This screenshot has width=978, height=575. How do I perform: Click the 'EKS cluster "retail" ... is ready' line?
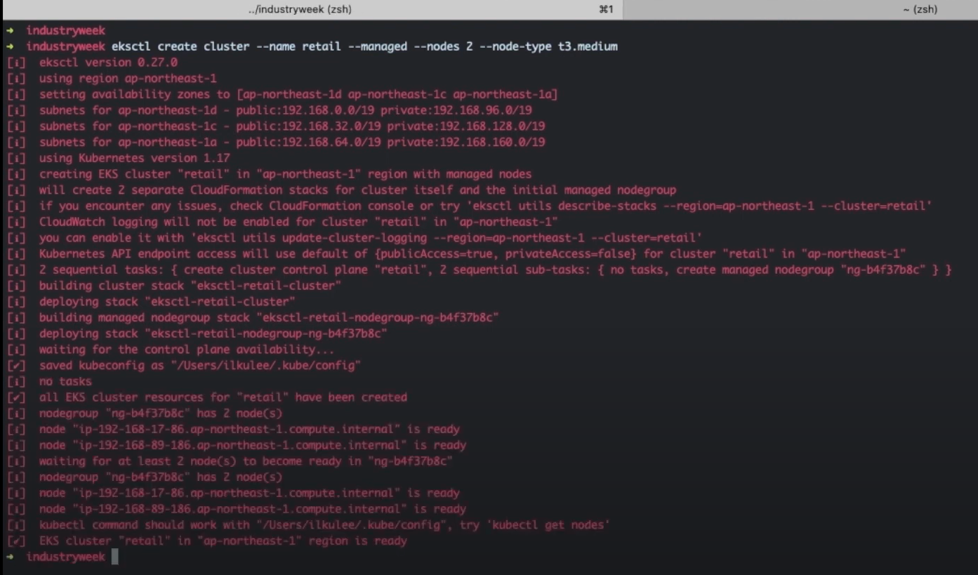[206, 541]
